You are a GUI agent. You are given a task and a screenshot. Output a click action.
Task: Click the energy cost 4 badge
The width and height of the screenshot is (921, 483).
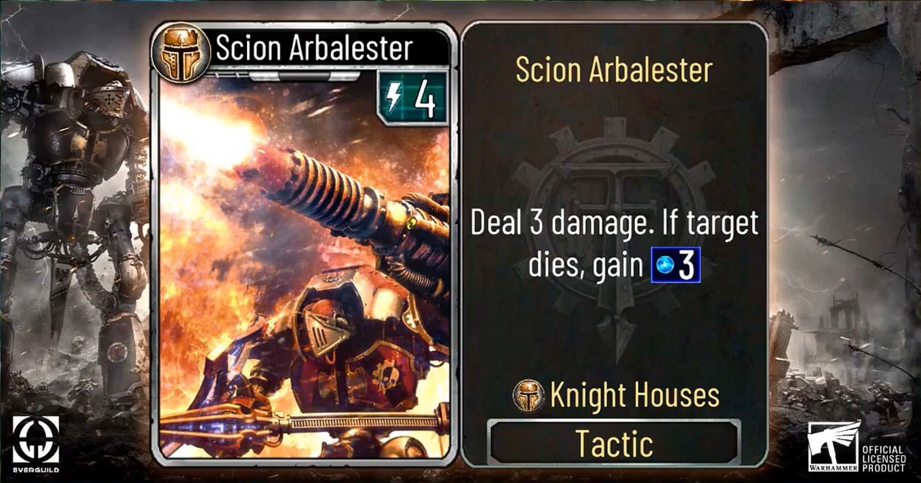pyautogui.click(x=412, y=99)
